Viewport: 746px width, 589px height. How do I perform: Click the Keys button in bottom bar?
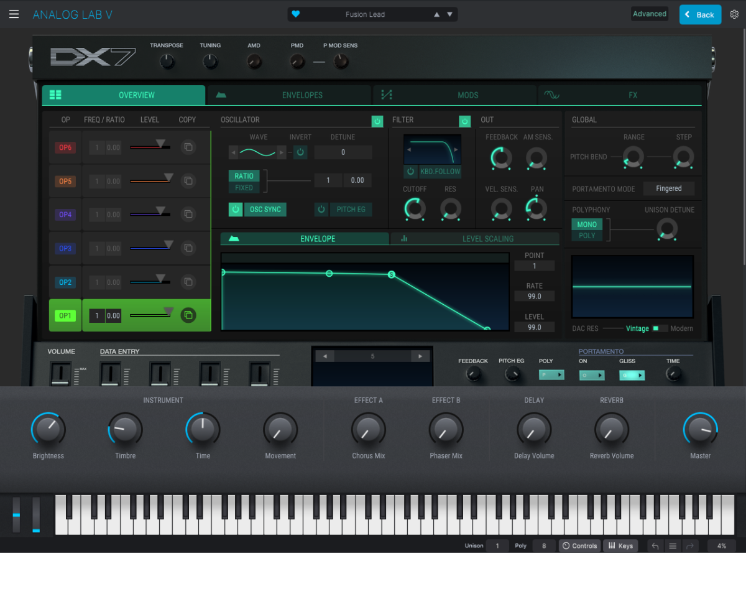(x=620, y=546)
